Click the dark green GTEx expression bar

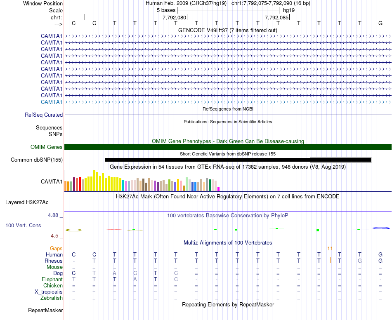click(210, 185)
